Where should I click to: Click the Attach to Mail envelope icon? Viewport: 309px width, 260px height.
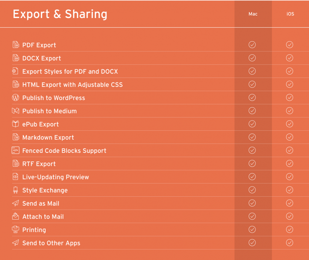(16, 216)
